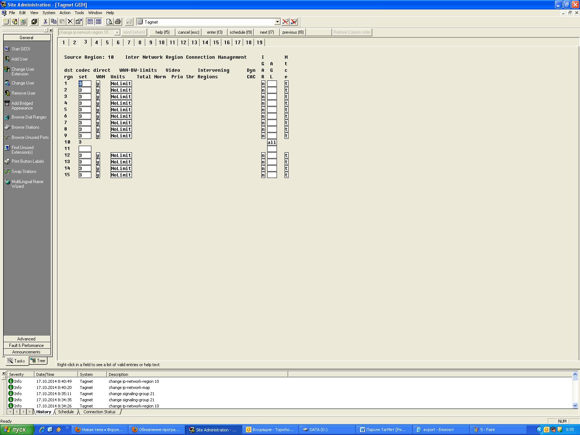The image size is (580, 435).
Task: Click the Copy toolbar icon
Action: click(54, 22)
